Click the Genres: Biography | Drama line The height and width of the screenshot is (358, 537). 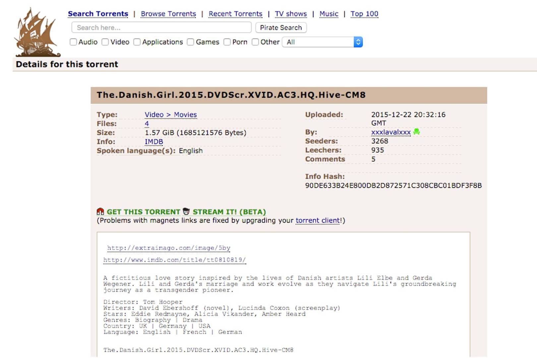[x=152, y=320]
